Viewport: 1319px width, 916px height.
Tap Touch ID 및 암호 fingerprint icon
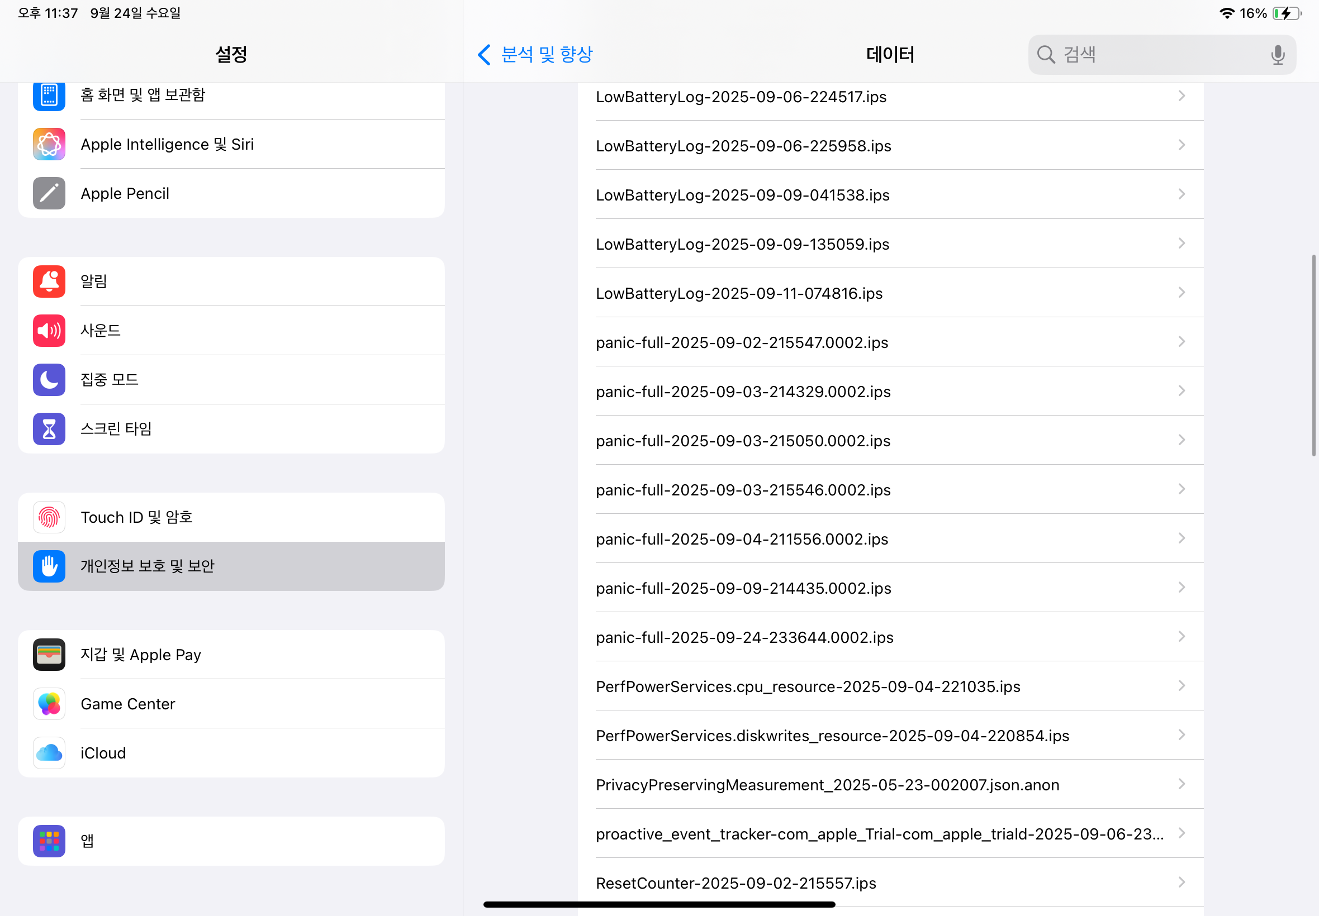point(49,517)
